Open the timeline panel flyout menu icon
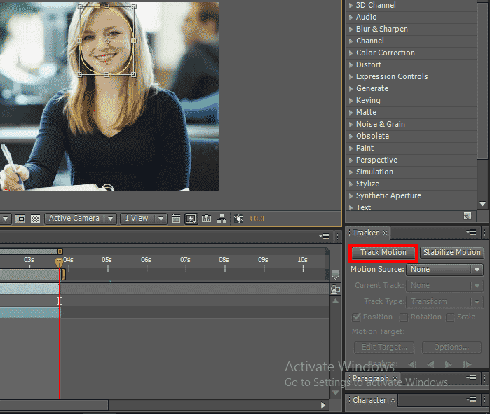The height and width of the screenshot is (414, 490). pos(324,236)
